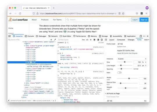Click the Stack Overflow logo
Screen dimensions: 157x112
18,19
